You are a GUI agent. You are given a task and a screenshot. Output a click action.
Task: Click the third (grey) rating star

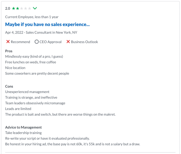(x=21, y=8)
